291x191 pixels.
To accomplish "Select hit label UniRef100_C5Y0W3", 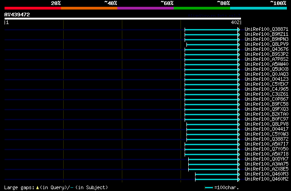I will click(266, 134).
